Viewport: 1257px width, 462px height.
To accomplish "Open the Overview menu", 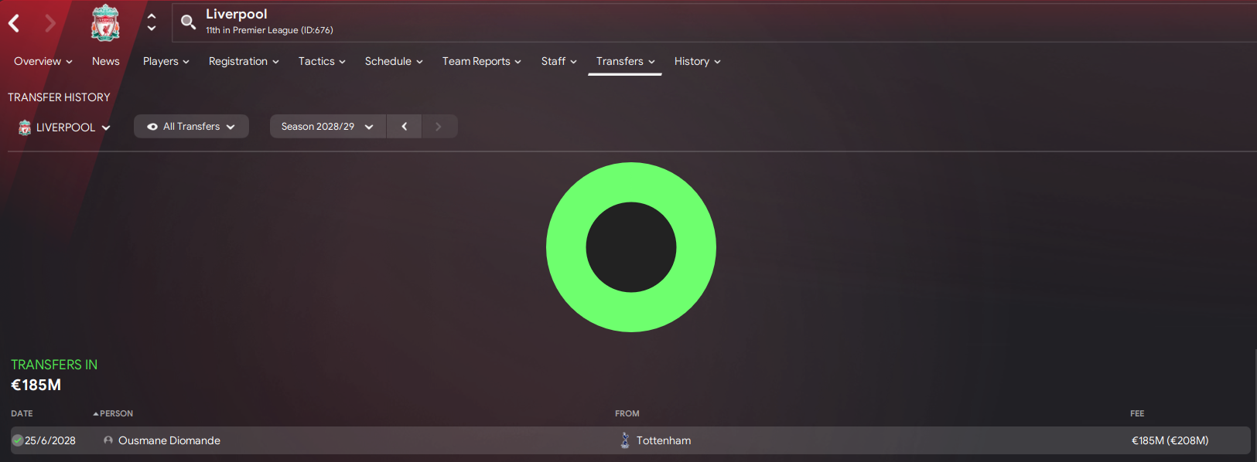I will pos(43,61).
